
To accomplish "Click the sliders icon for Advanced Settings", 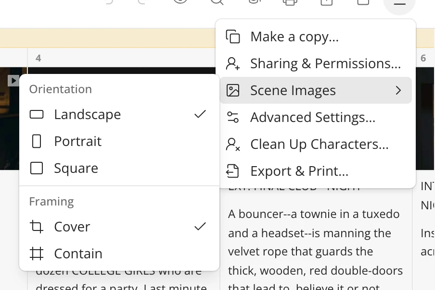I will pos(233,117).
